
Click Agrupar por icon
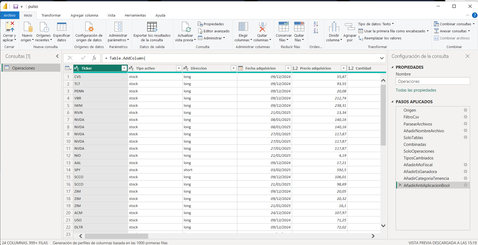350,27
